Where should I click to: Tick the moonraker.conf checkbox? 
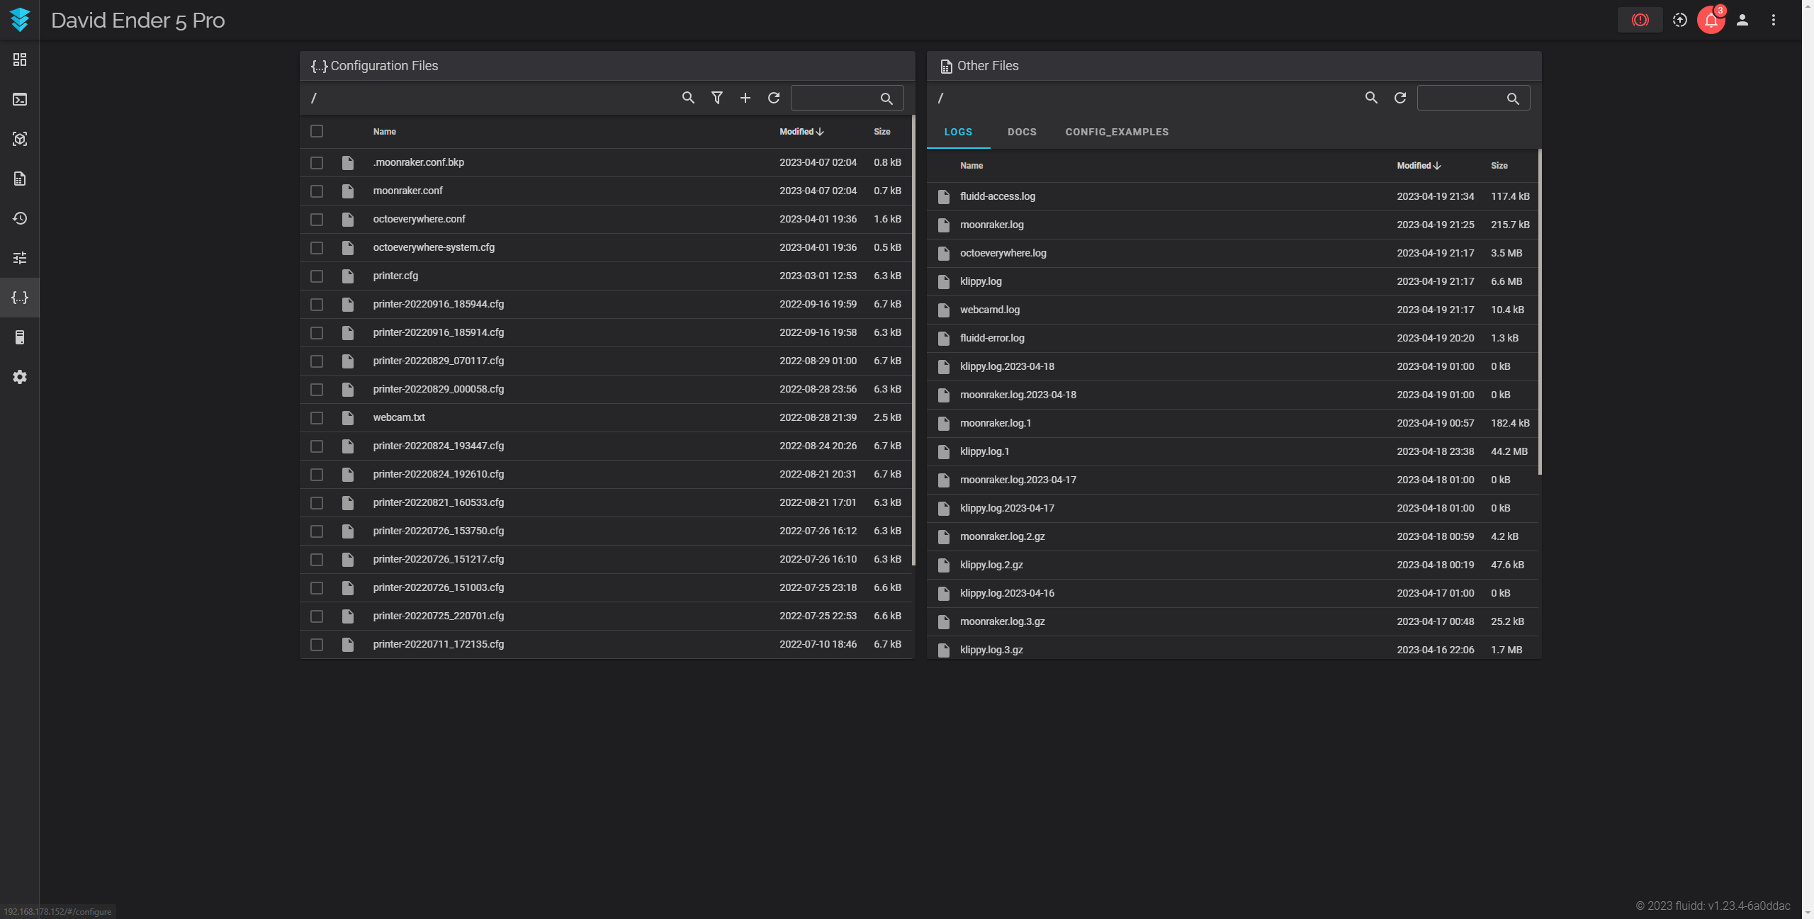pyautogui.click(x=317, y=191)
